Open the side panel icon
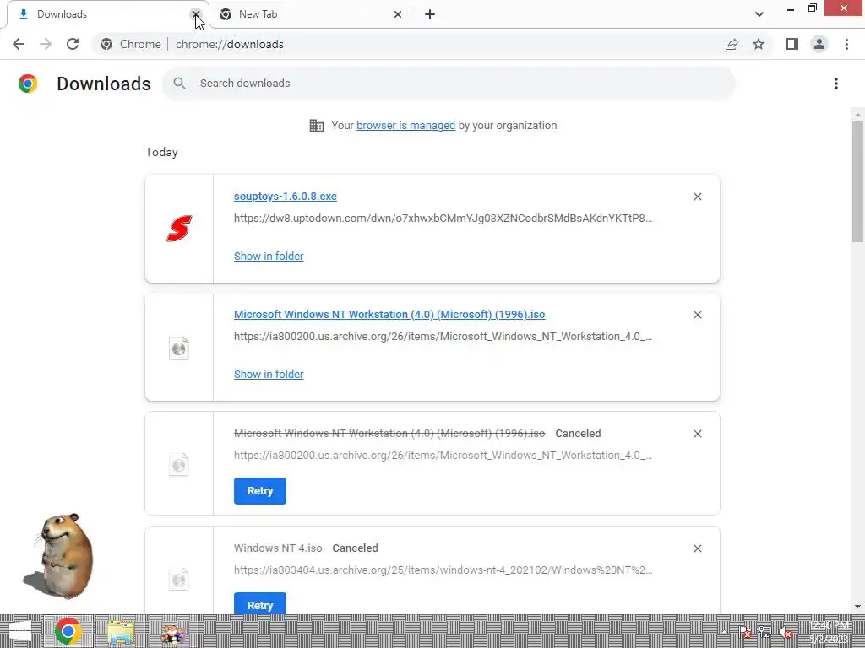 point(792,44)
